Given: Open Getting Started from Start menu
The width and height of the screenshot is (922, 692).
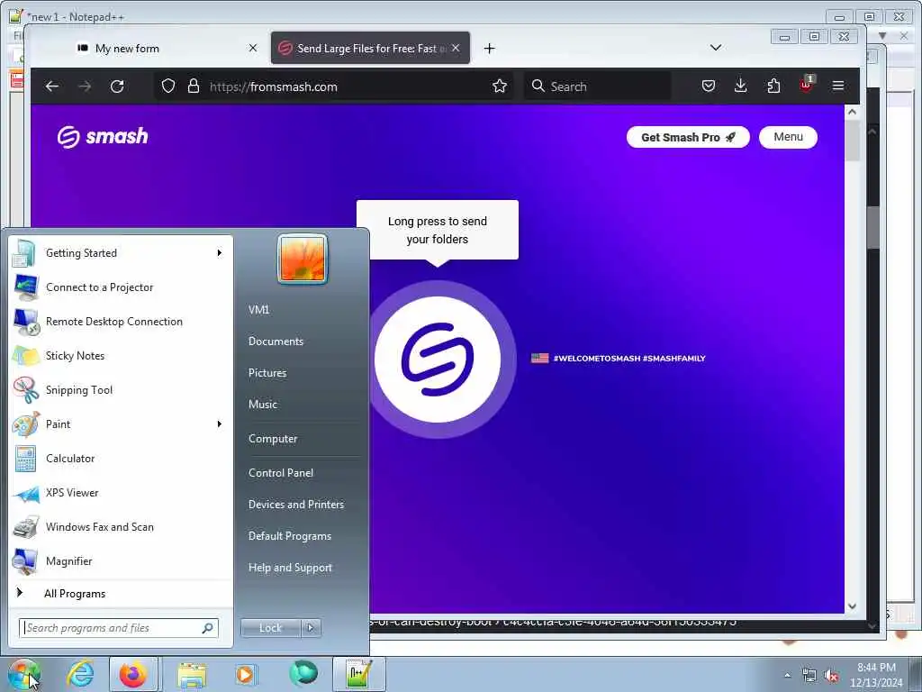Looking at the screenshot, I should 121,253.
